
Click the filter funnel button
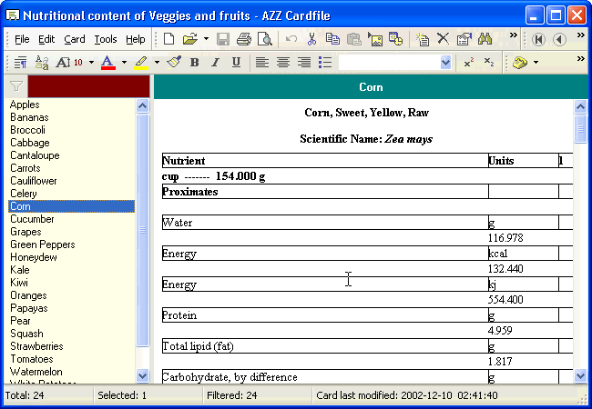(16, 86)
